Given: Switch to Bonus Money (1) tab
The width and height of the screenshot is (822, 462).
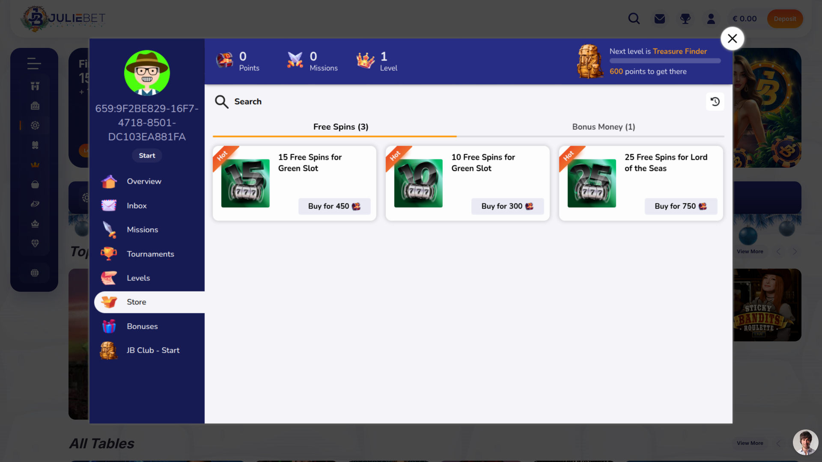Looking at the screenshot, I should click(x=604, y=127).
